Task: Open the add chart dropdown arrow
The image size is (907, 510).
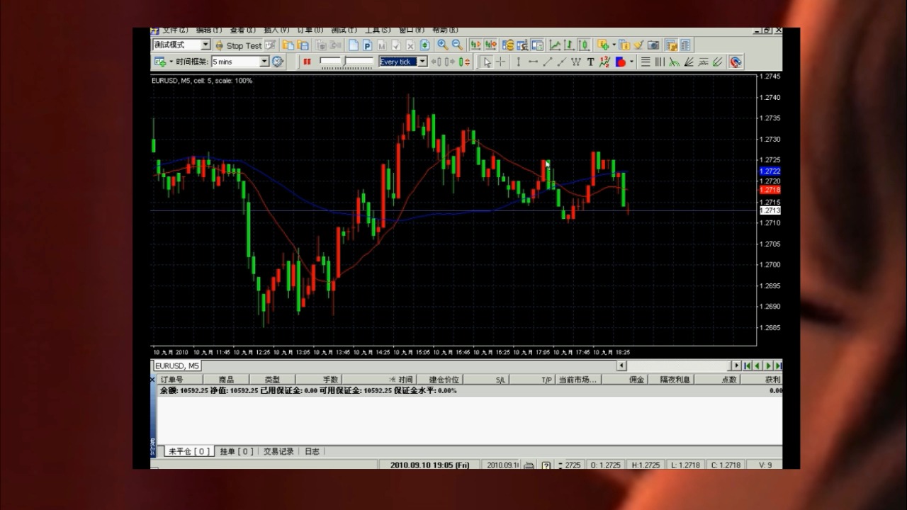Action: pos(171,62)
